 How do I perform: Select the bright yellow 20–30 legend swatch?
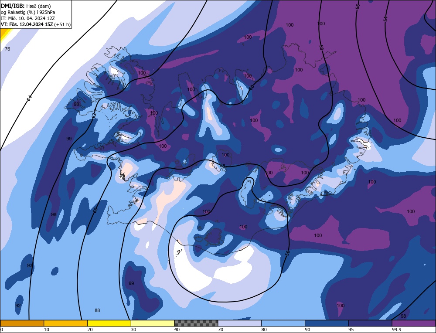tap(109, 323)
